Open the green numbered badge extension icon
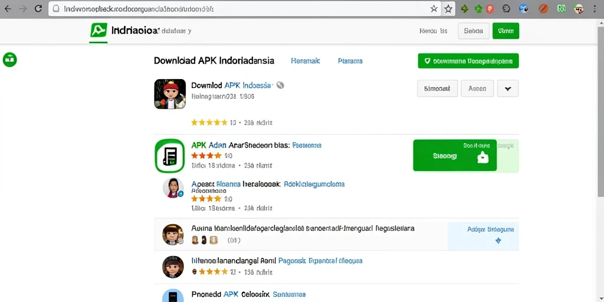This screenshot has width=604, height=302. click(561, 9)
